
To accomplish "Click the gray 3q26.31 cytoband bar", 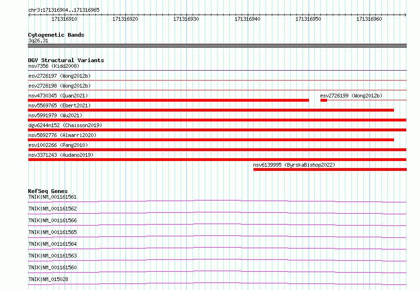I will coord(217,46).
